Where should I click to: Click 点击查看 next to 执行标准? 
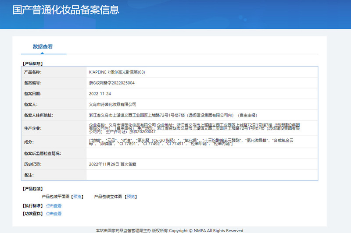click(54, 206)
